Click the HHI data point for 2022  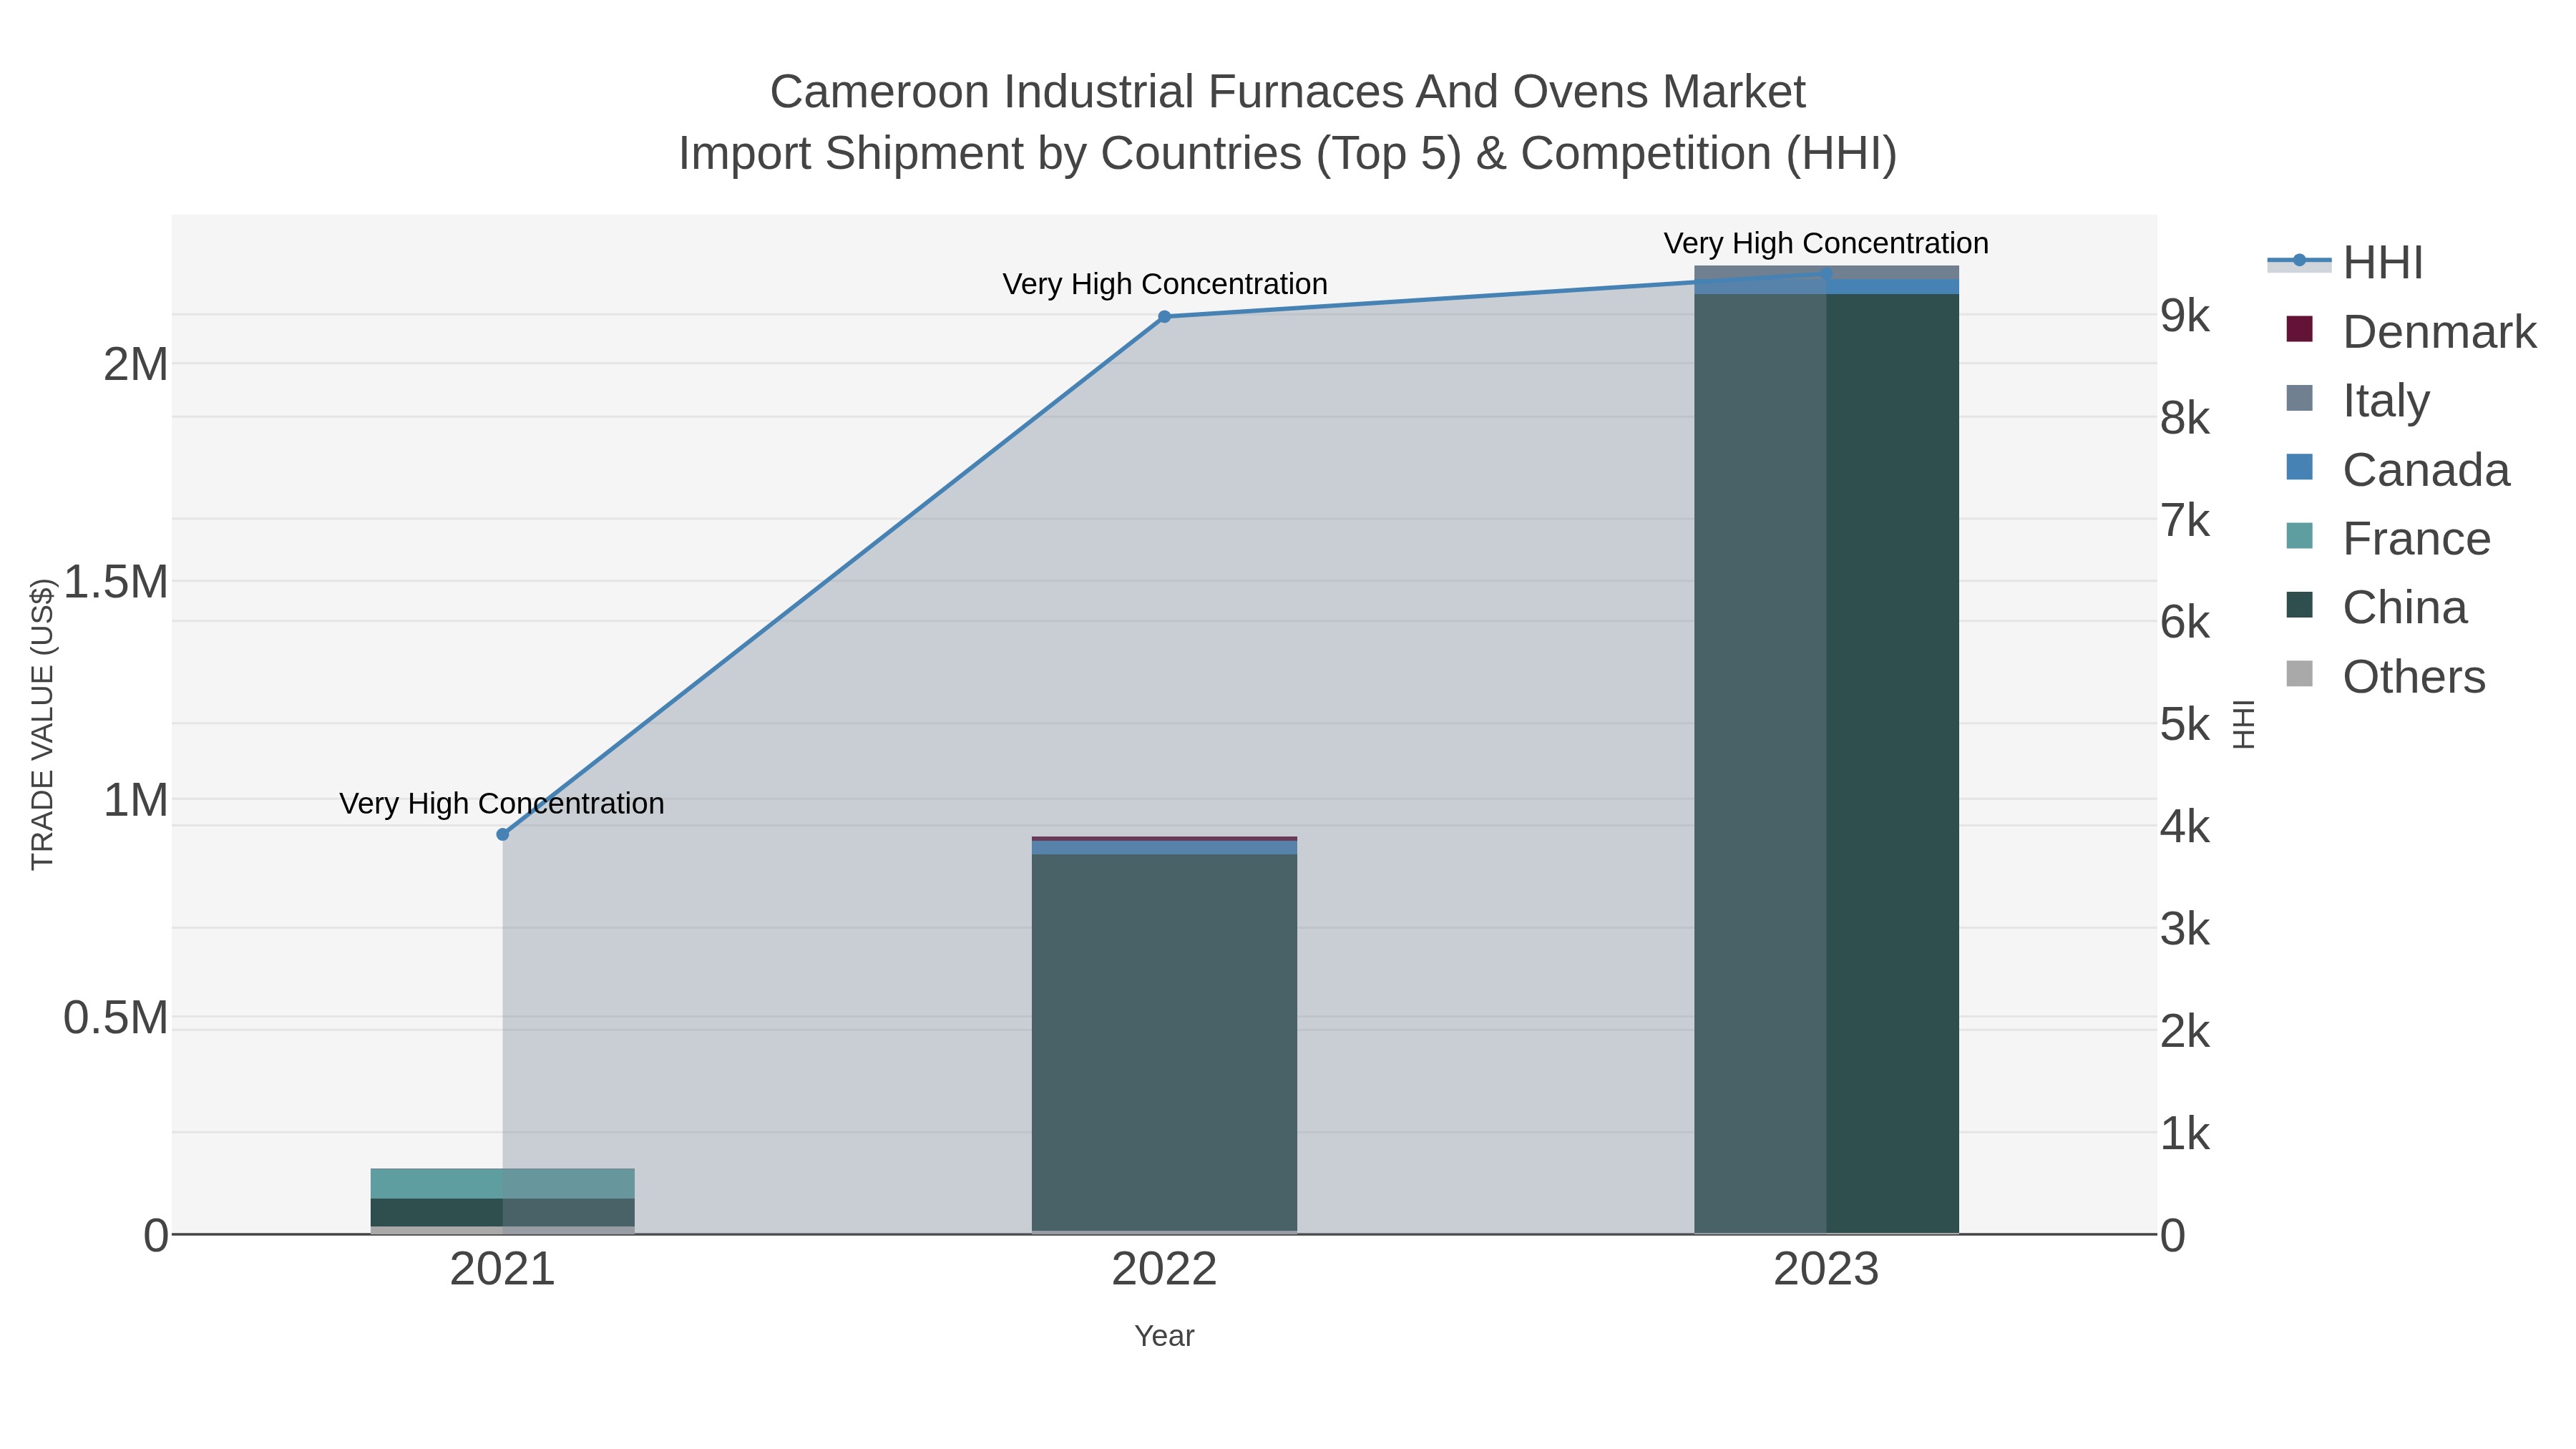tap(1164, 317)
